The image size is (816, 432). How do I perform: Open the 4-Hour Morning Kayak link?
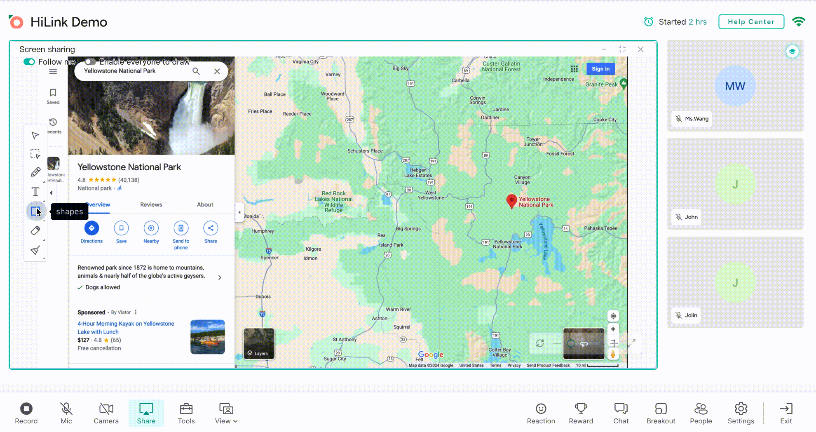(x=126, y=328)
